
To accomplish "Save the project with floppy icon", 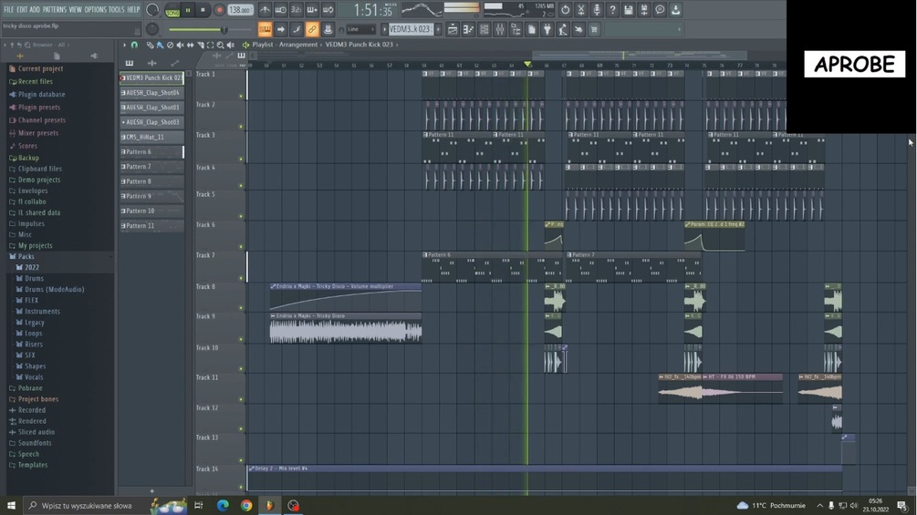I will (x=628, y=10).
